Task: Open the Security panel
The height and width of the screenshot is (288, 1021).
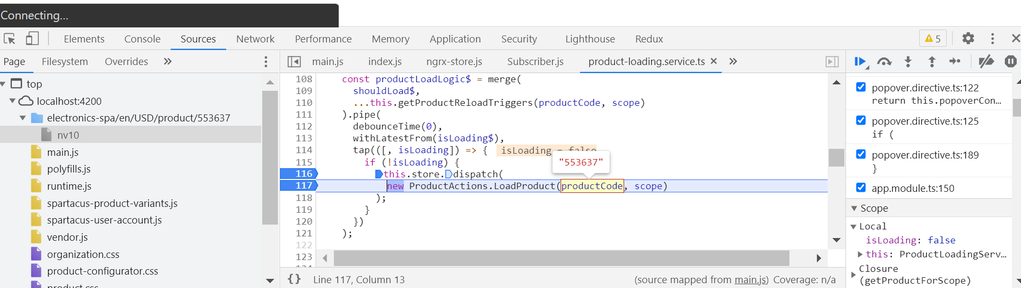Action: pyautogui.click(x=519, y=39)
